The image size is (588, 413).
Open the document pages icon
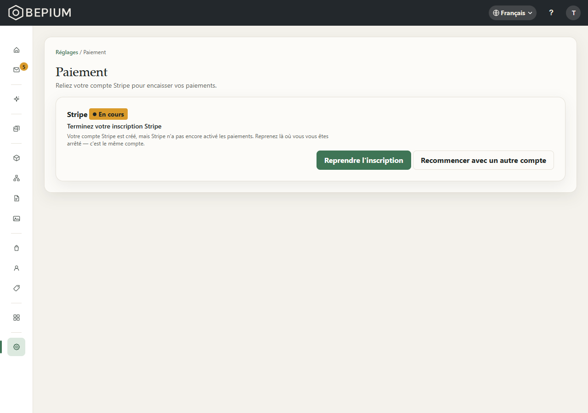[x=17, y=198]
